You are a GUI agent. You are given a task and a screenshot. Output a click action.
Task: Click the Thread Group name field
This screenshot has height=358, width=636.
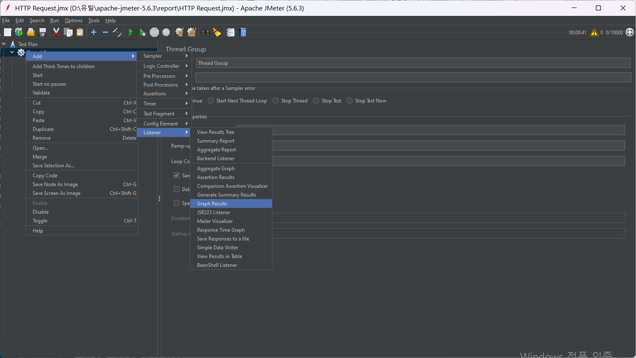pos(413,63)
